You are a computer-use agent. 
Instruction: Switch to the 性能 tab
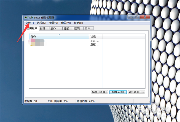[68, 29]
